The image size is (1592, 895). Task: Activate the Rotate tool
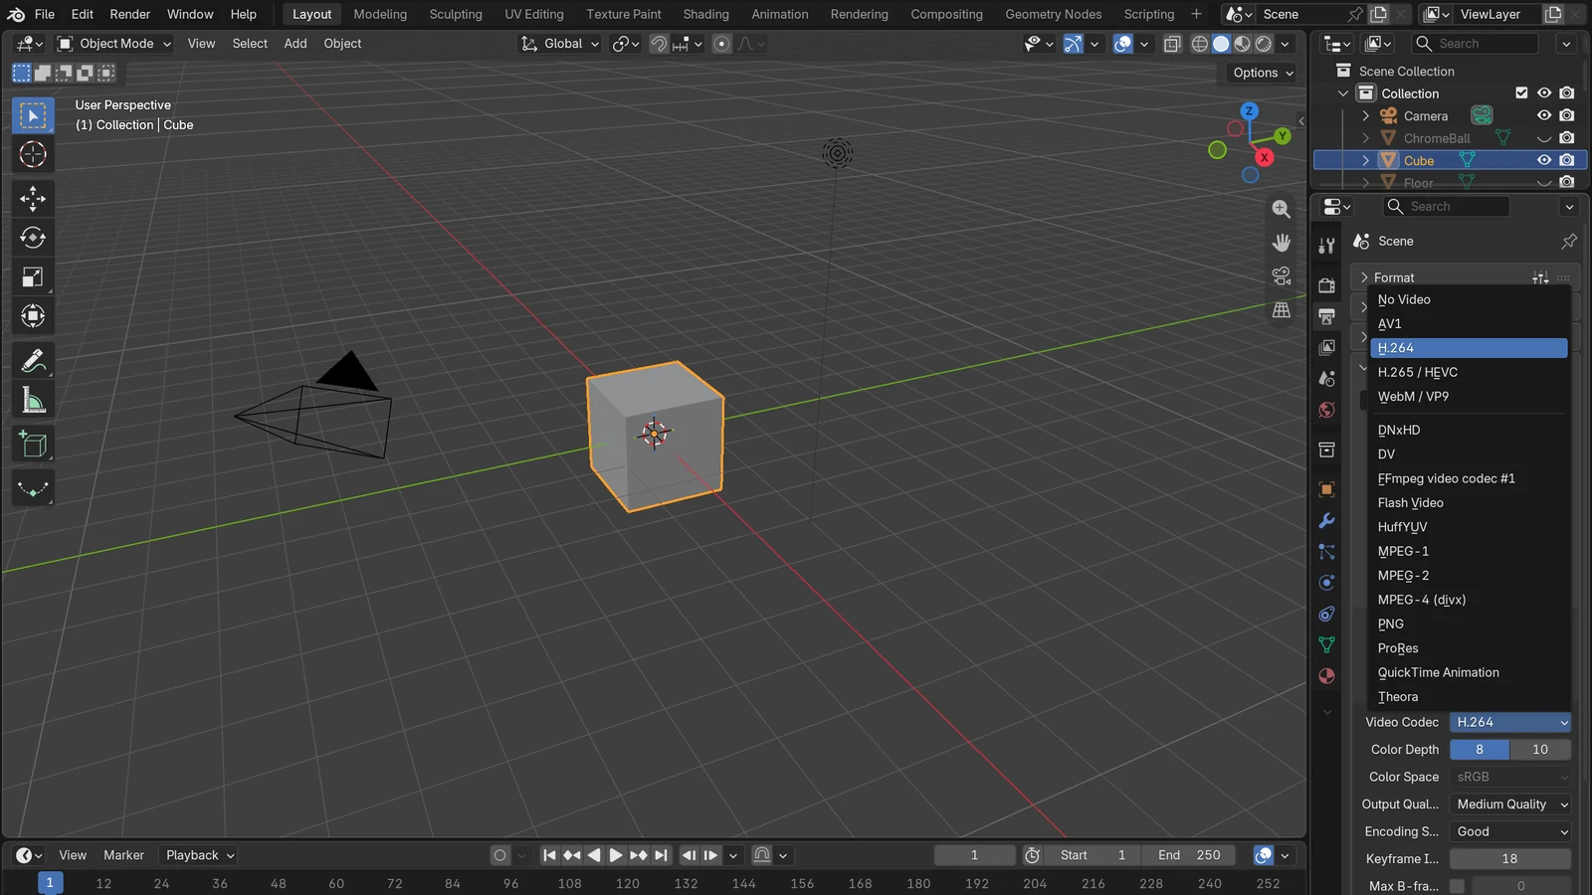click(33, 238)
